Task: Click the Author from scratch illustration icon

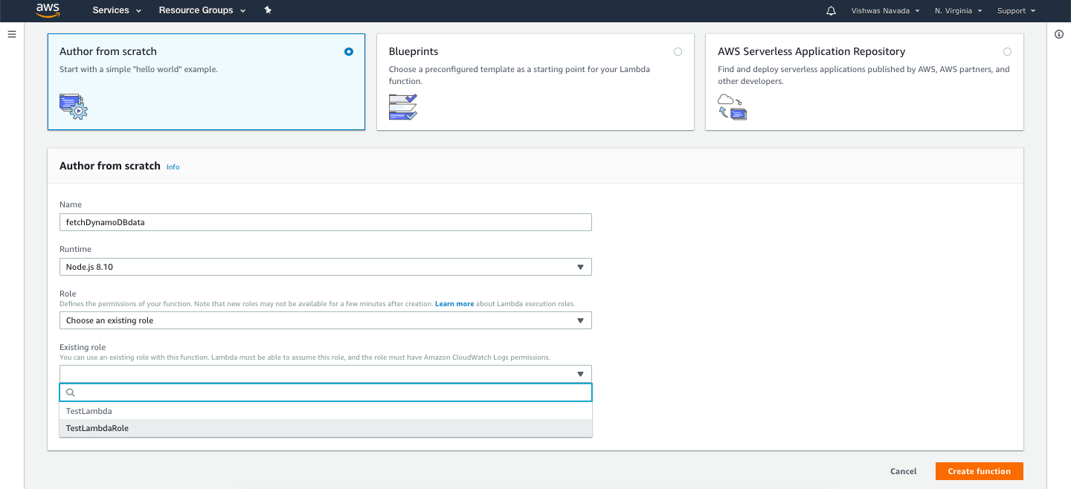Action: (73, 106)
